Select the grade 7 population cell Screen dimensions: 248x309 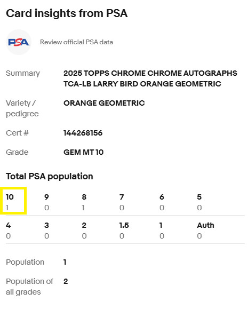[x=122, y=202]
